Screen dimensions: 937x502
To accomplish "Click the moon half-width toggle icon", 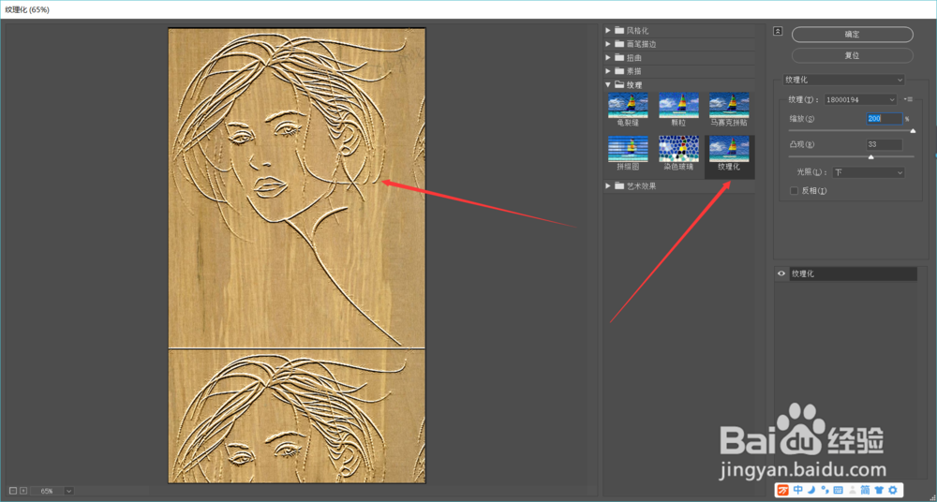I will [812, 490].
